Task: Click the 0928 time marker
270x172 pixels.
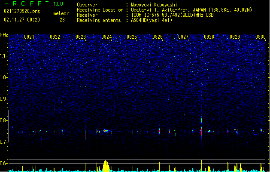Action: (x=209, y=37)
